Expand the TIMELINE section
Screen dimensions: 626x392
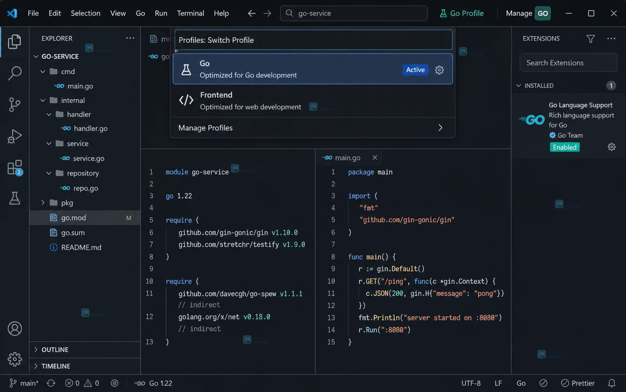coord(85,366)
